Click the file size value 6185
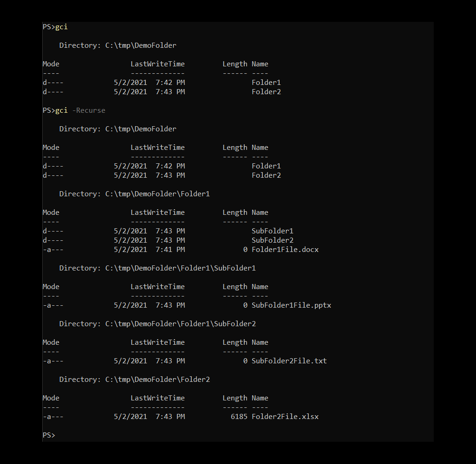This screenshot has width=476, height=464. coord(239,416)
